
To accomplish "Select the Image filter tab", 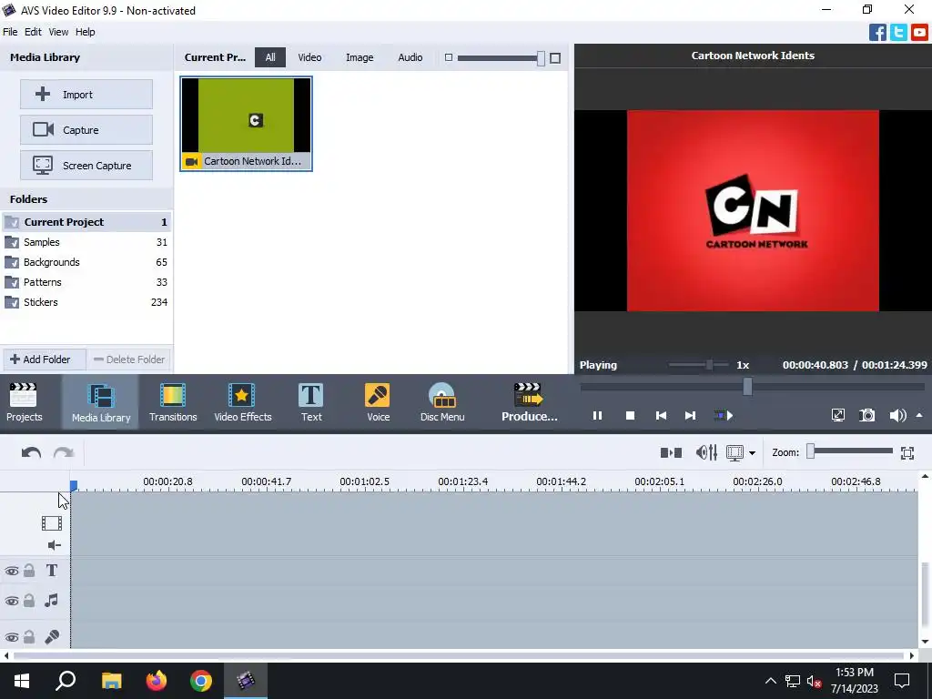I will click(x=360, y=57).
